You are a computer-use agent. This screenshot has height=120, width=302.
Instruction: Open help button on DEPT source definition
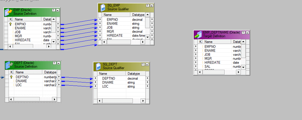click(x=54, y=63)
